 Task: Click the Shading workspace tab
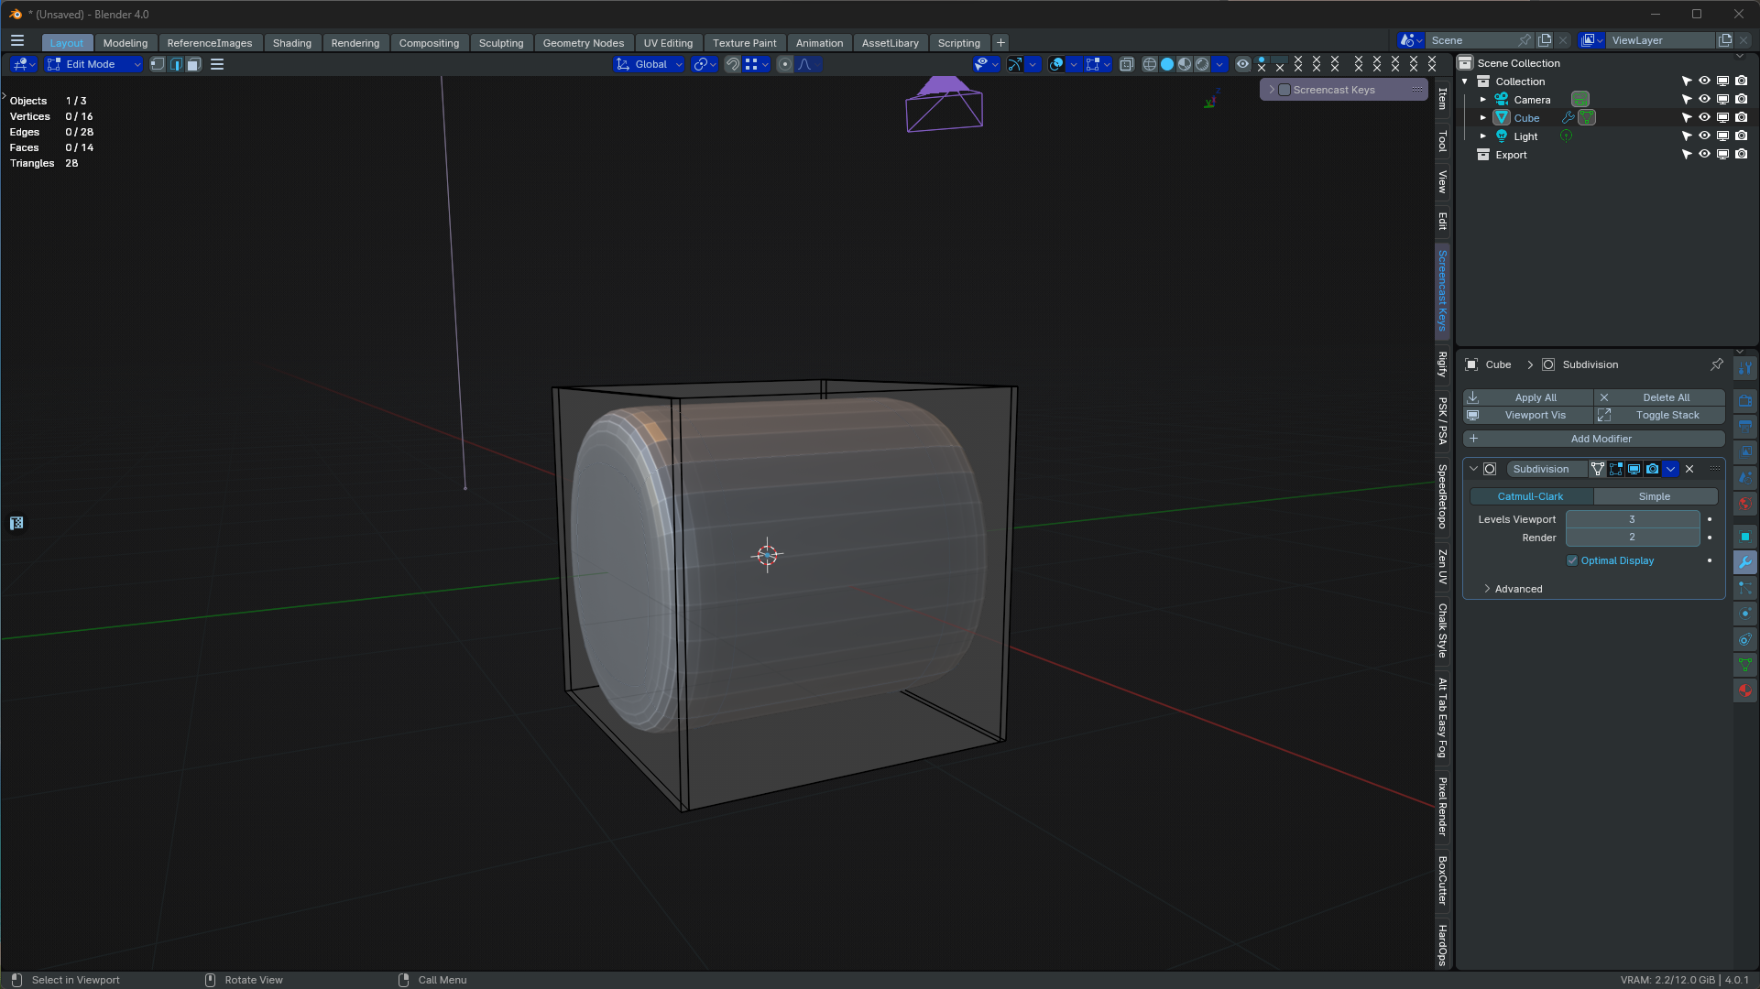coord(291,42)
